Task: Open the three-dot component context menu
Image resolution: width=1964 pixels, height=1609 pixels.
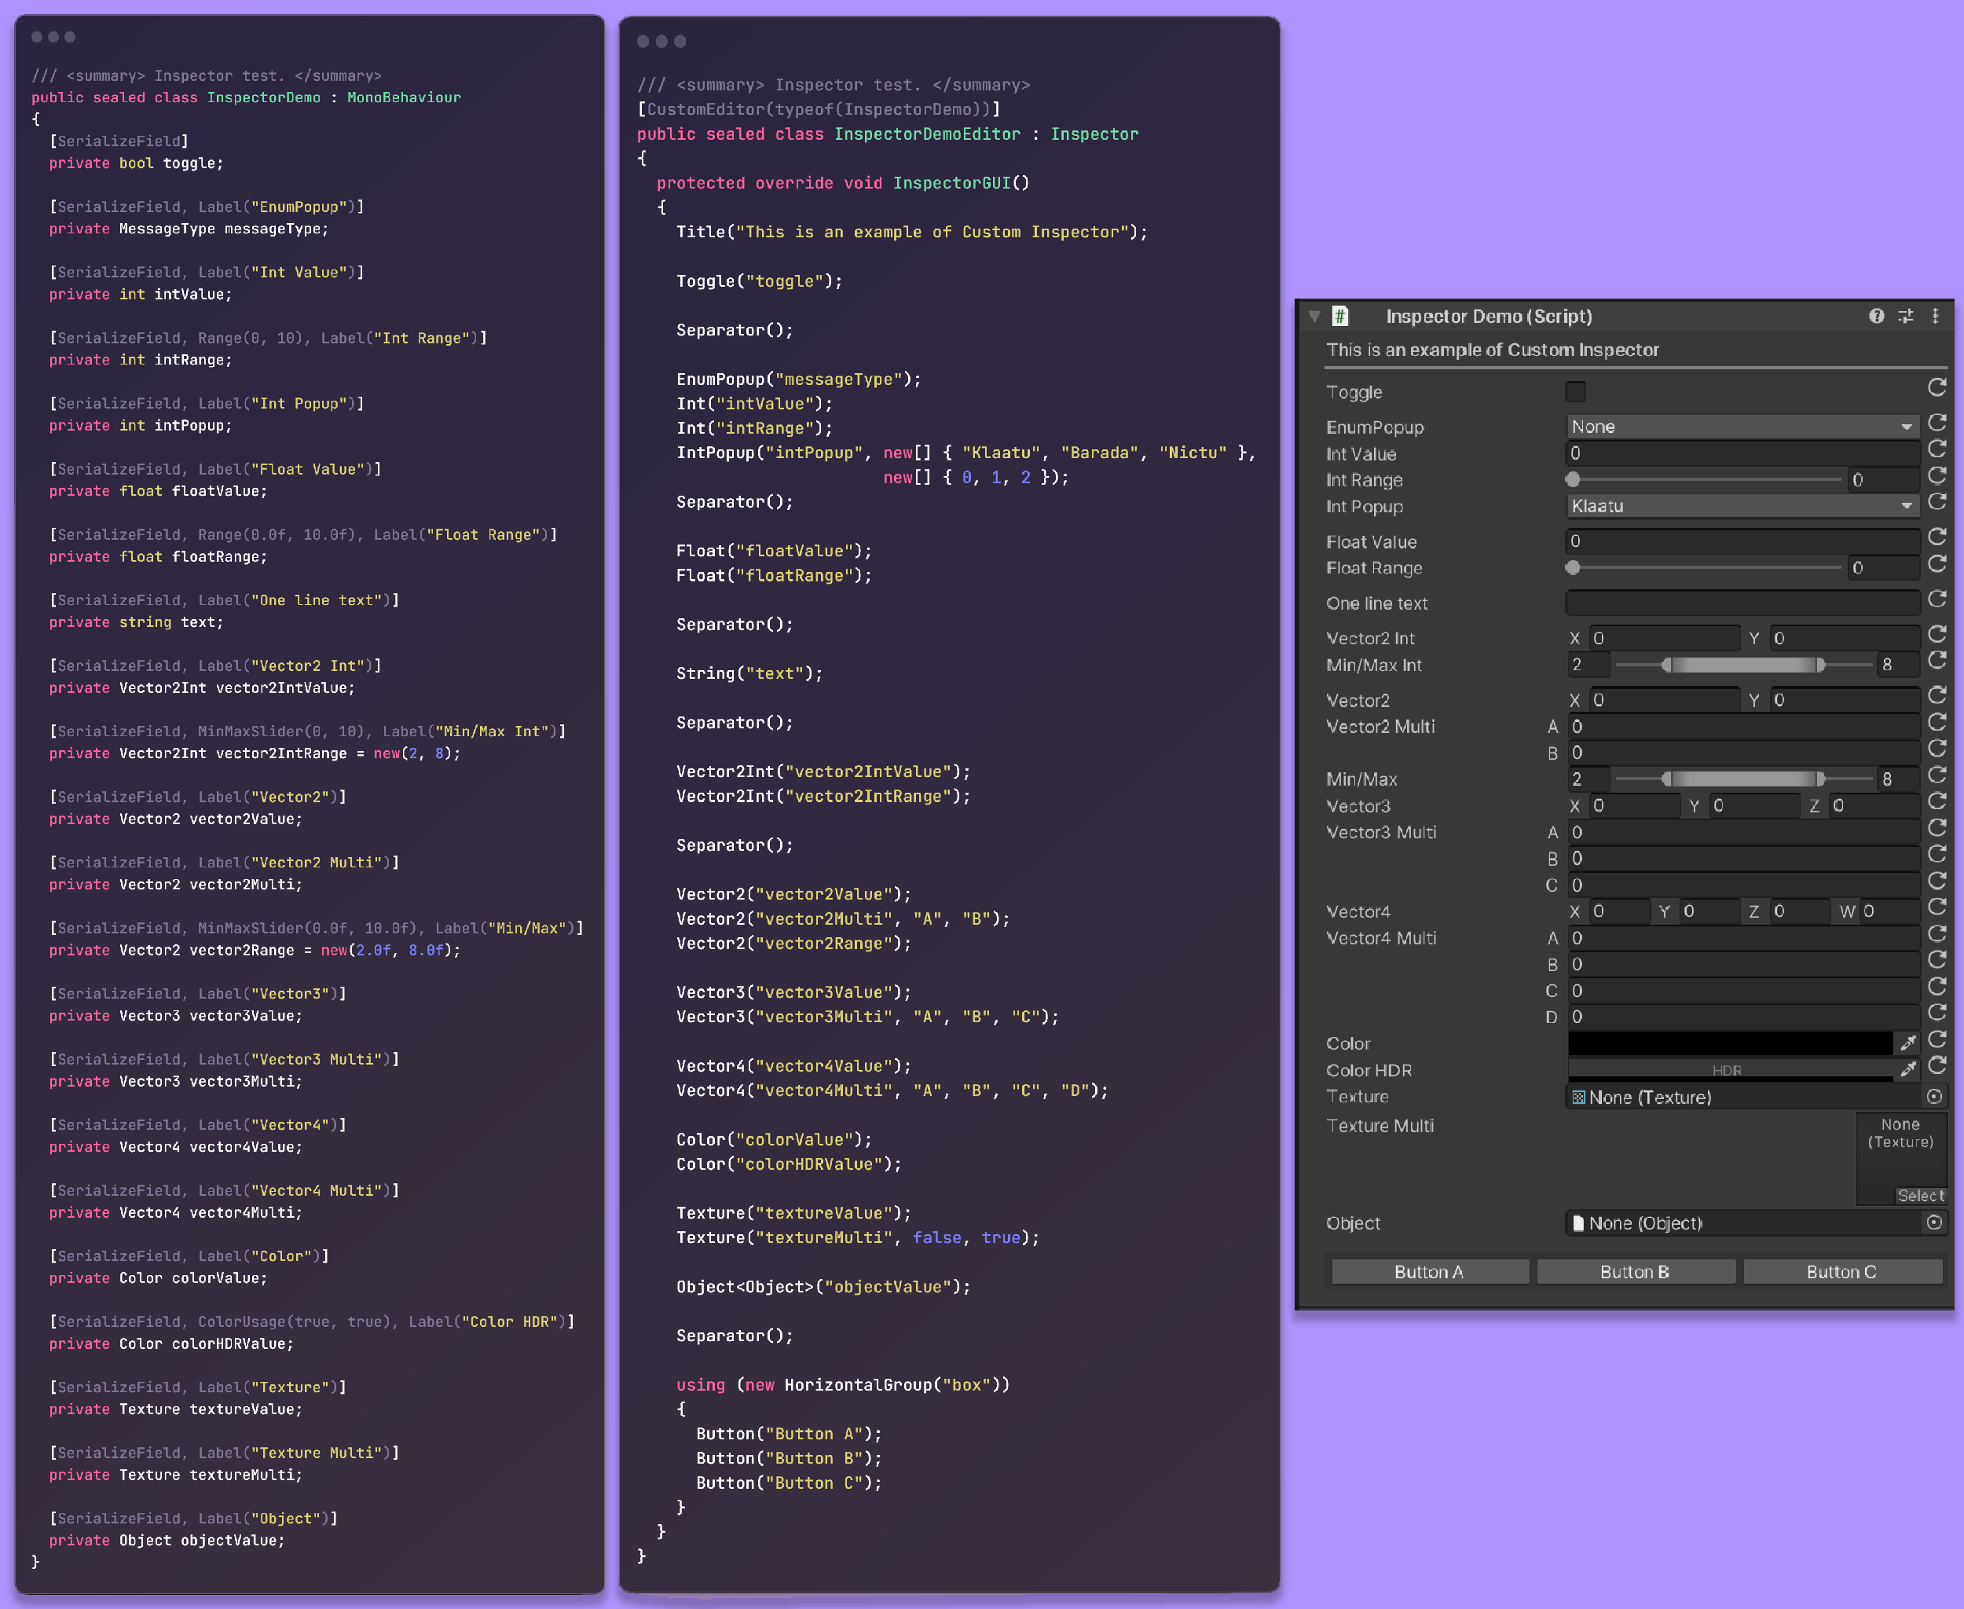Action: coord(1935,316)
